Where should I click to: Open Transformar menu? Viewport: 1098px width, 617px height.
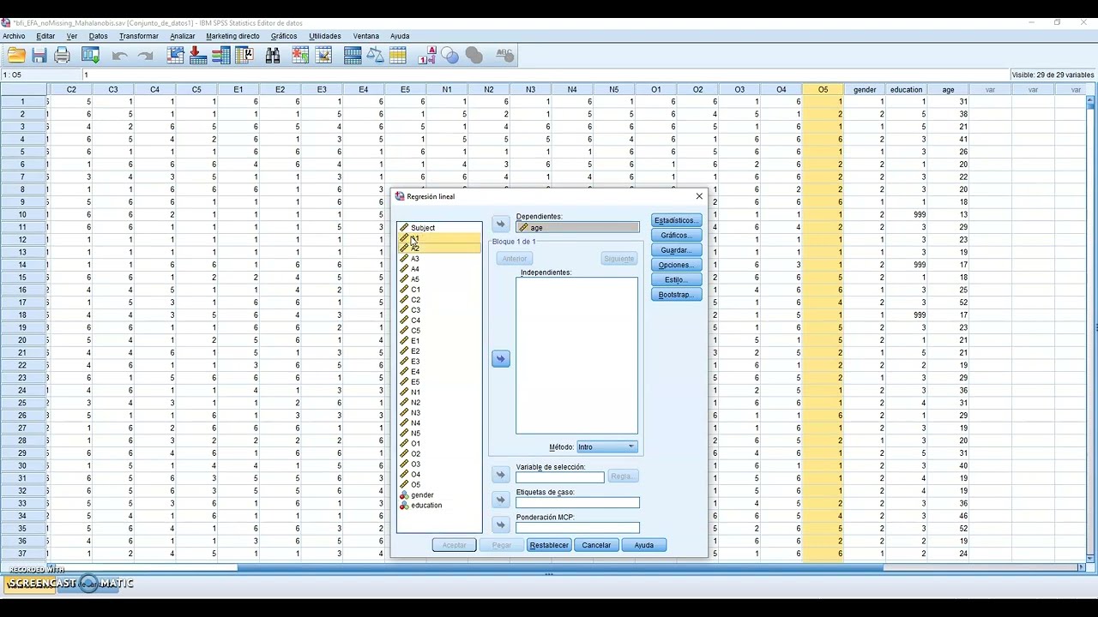(139, 36)
